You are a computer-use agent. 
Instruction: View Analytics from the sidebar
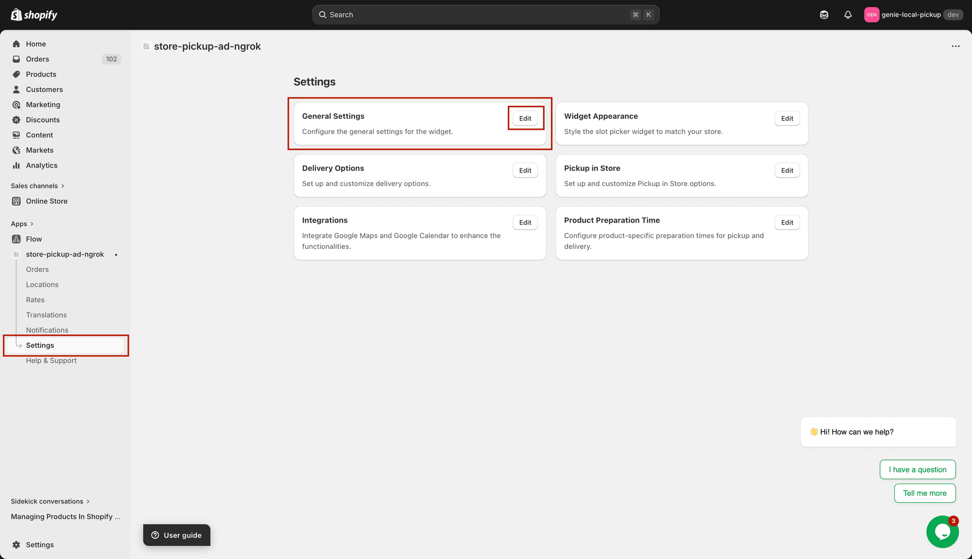tap(42, 165)
